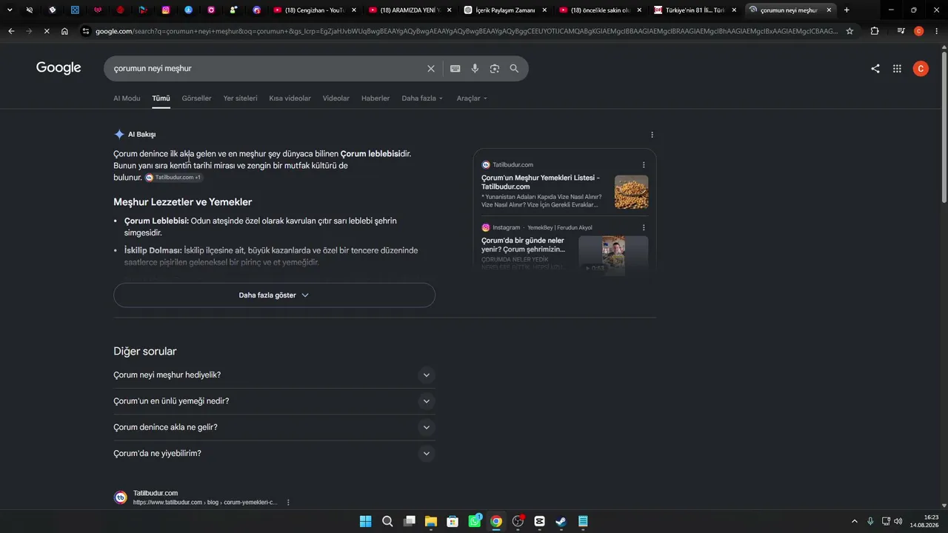
Task: Switch to 'İçerik Paylaşım Zamanı' browser tab
Action: coord(505,10)
